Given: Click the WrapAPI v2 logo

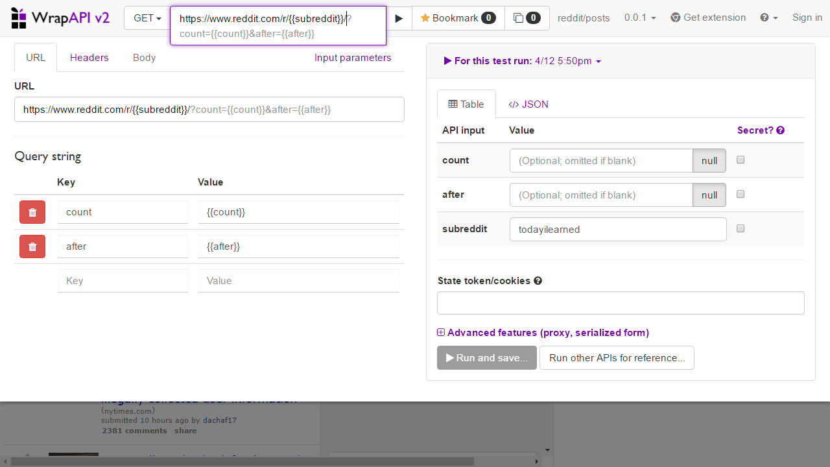Looking at the screenshot, I should [x=60, y=18].
